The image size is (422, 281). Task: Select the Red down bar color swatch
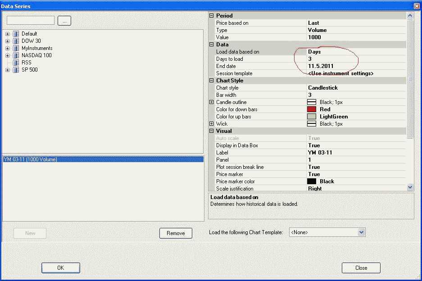tap(312, 109)
